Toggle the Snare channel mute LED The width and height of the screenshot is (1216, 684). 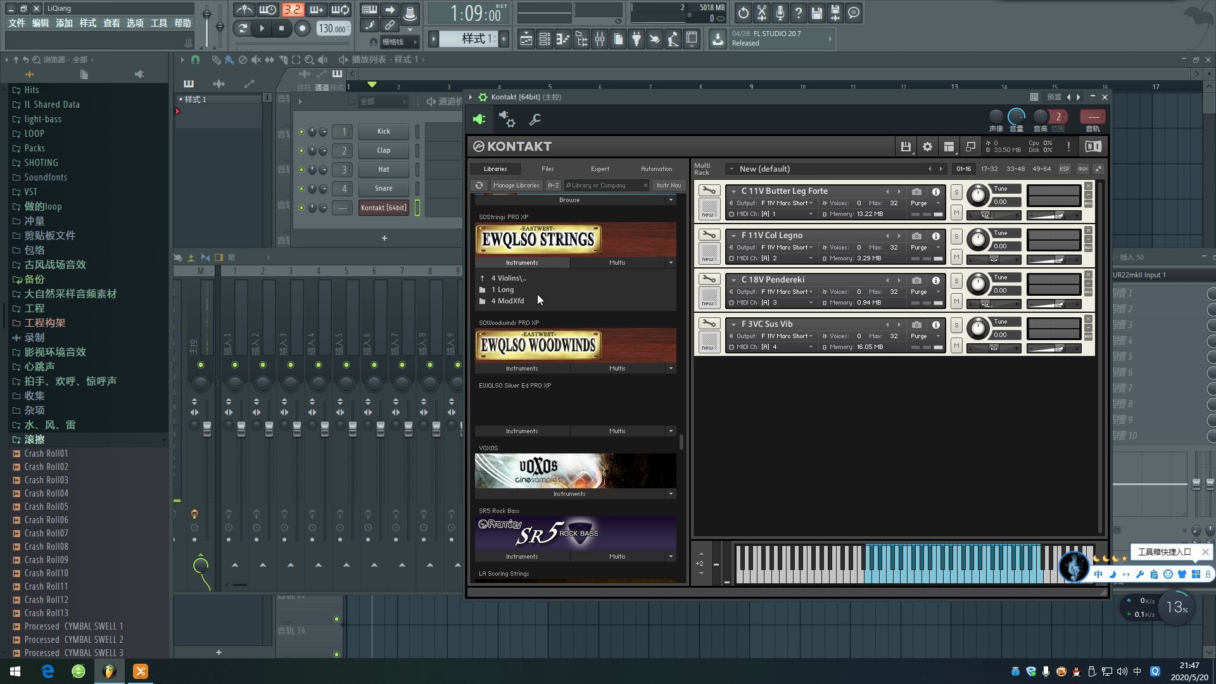pyautogui.click(x=301, y=189)
